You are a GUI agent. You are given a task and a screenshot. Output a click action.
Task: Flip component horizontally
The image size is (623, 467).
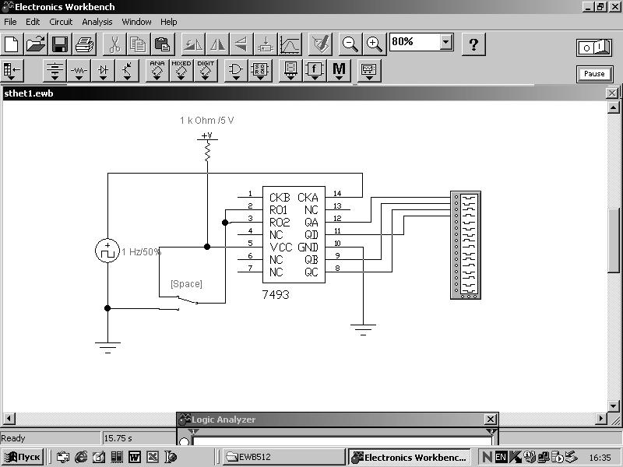point(217,44)
